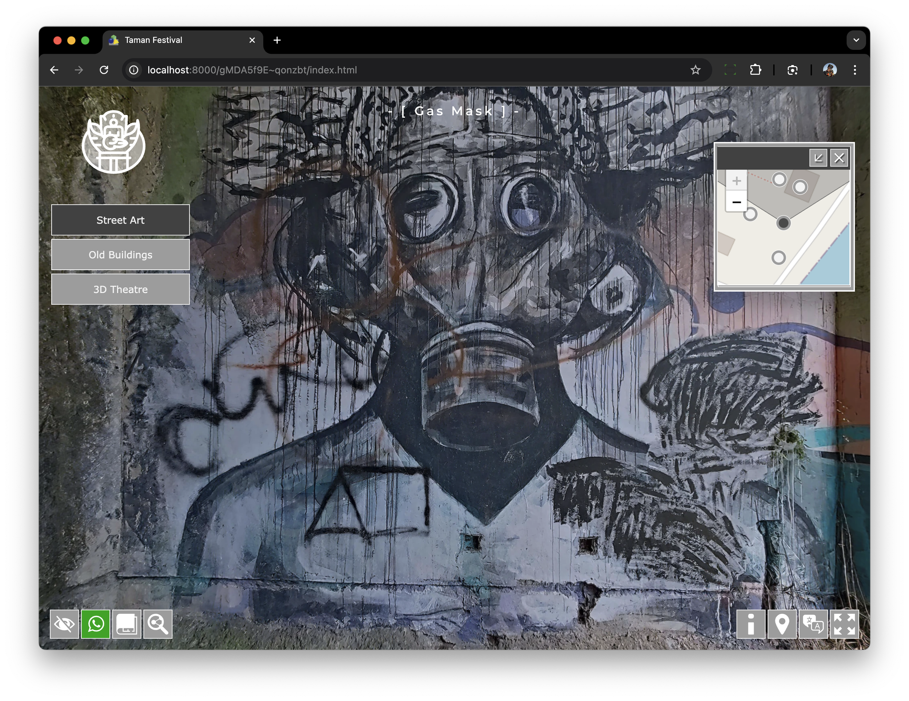Image resolution: width=909 pixels, height=701 pixels.
Task: Select the active dark map marker
Action: point(783,223)
